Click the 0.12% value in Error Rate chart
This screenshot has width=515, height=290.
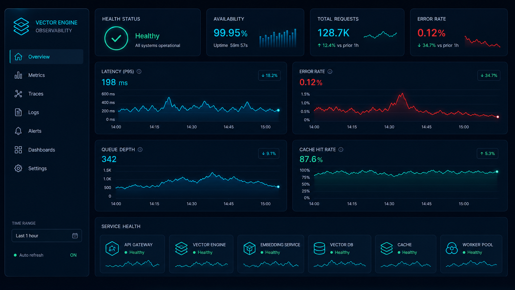311,82
